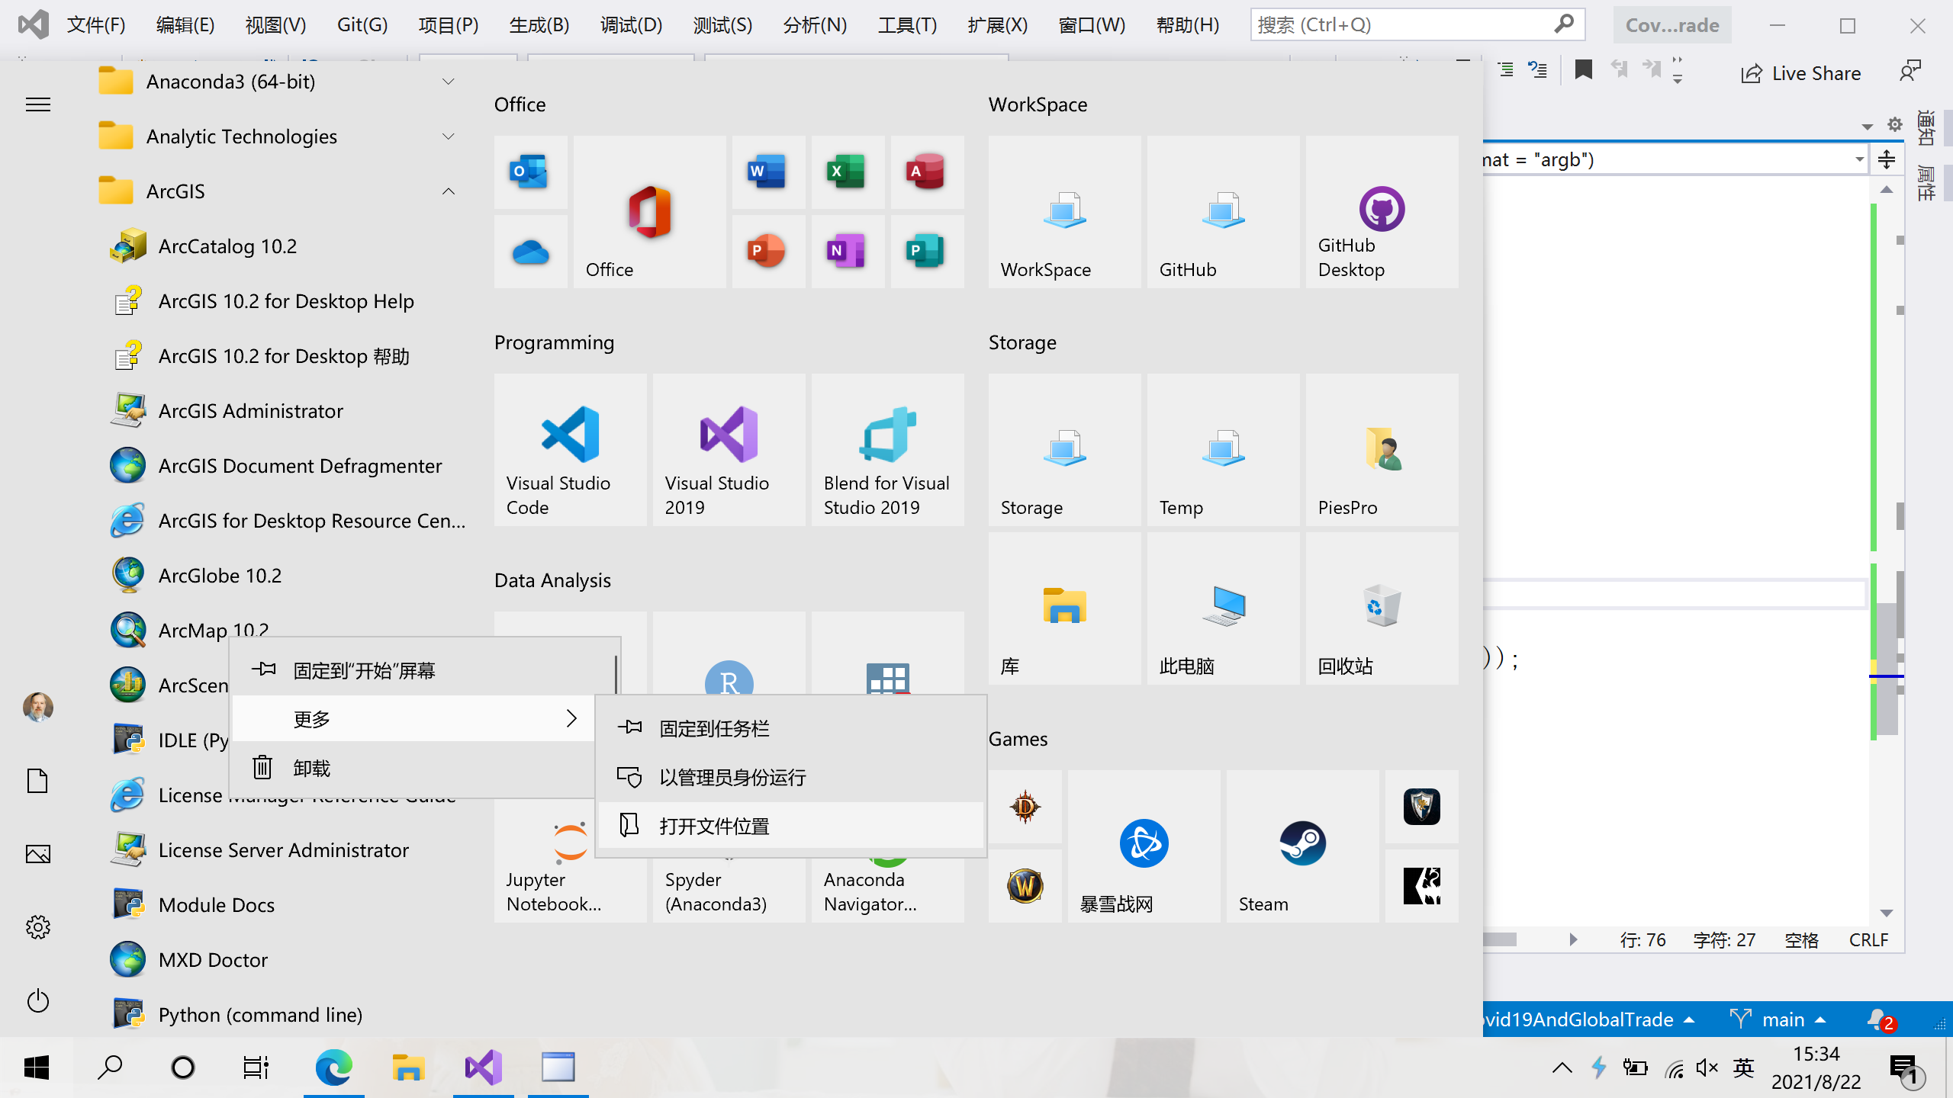The width and height of the screenshot is (1953, 1098).
Task: Click the Visual Studio bookmark icon
Action: tap(1583, 72)
